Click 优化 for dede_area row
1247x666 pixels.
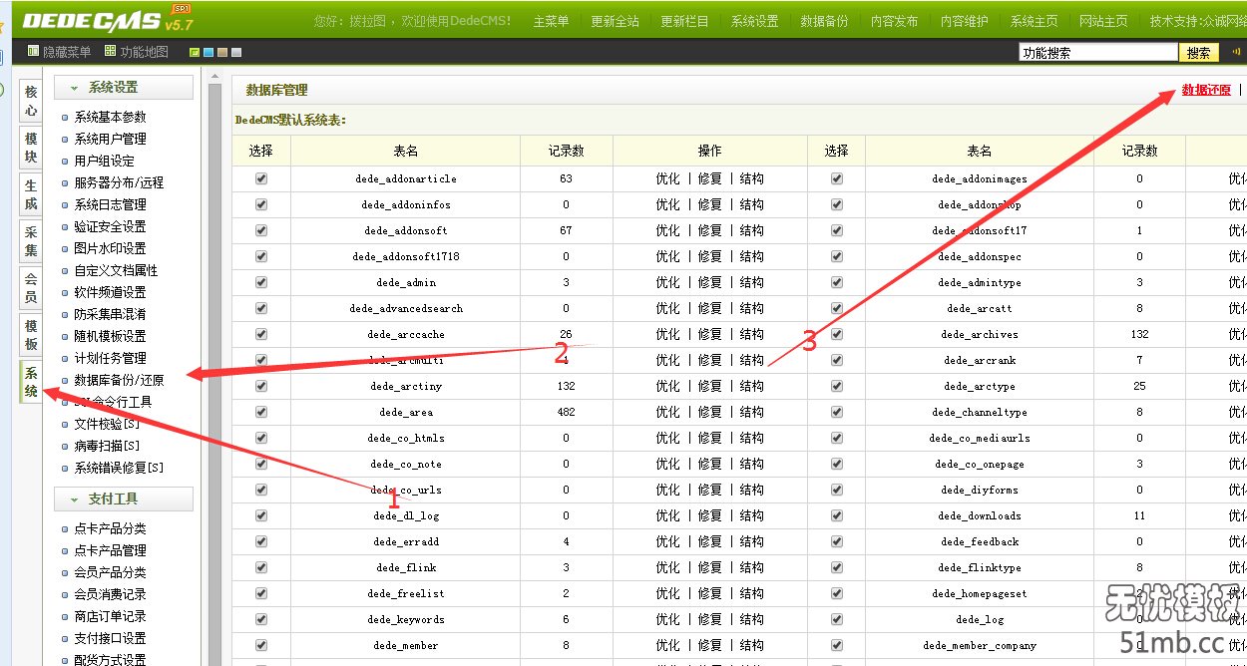click(667, 412)
